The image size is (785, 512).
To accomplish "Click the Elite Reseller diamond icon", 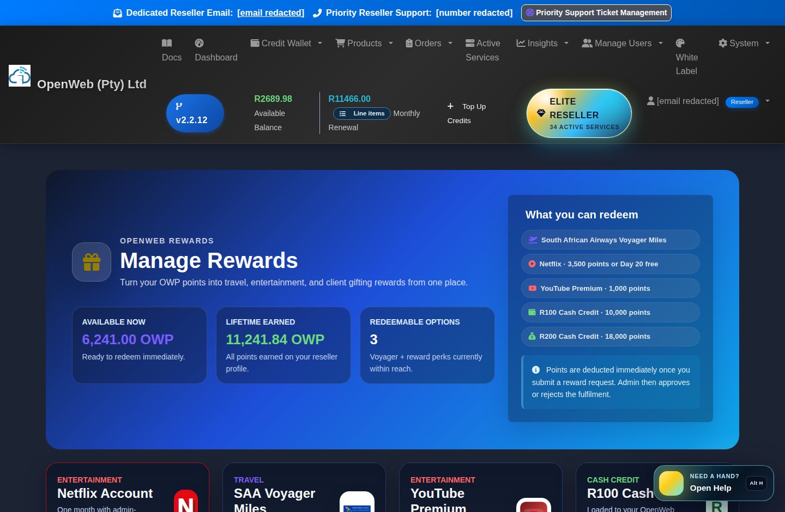I will tap(541, 113).
